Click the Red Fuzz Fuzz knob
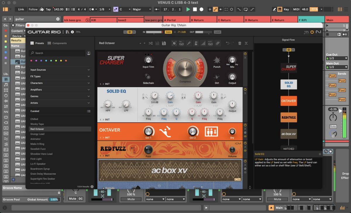The width and height of the screenshot is (351, 213). 148,149
